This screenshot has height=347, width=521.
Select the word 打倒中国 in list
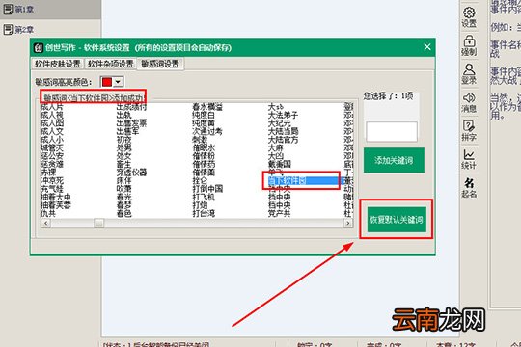(207, 189)
